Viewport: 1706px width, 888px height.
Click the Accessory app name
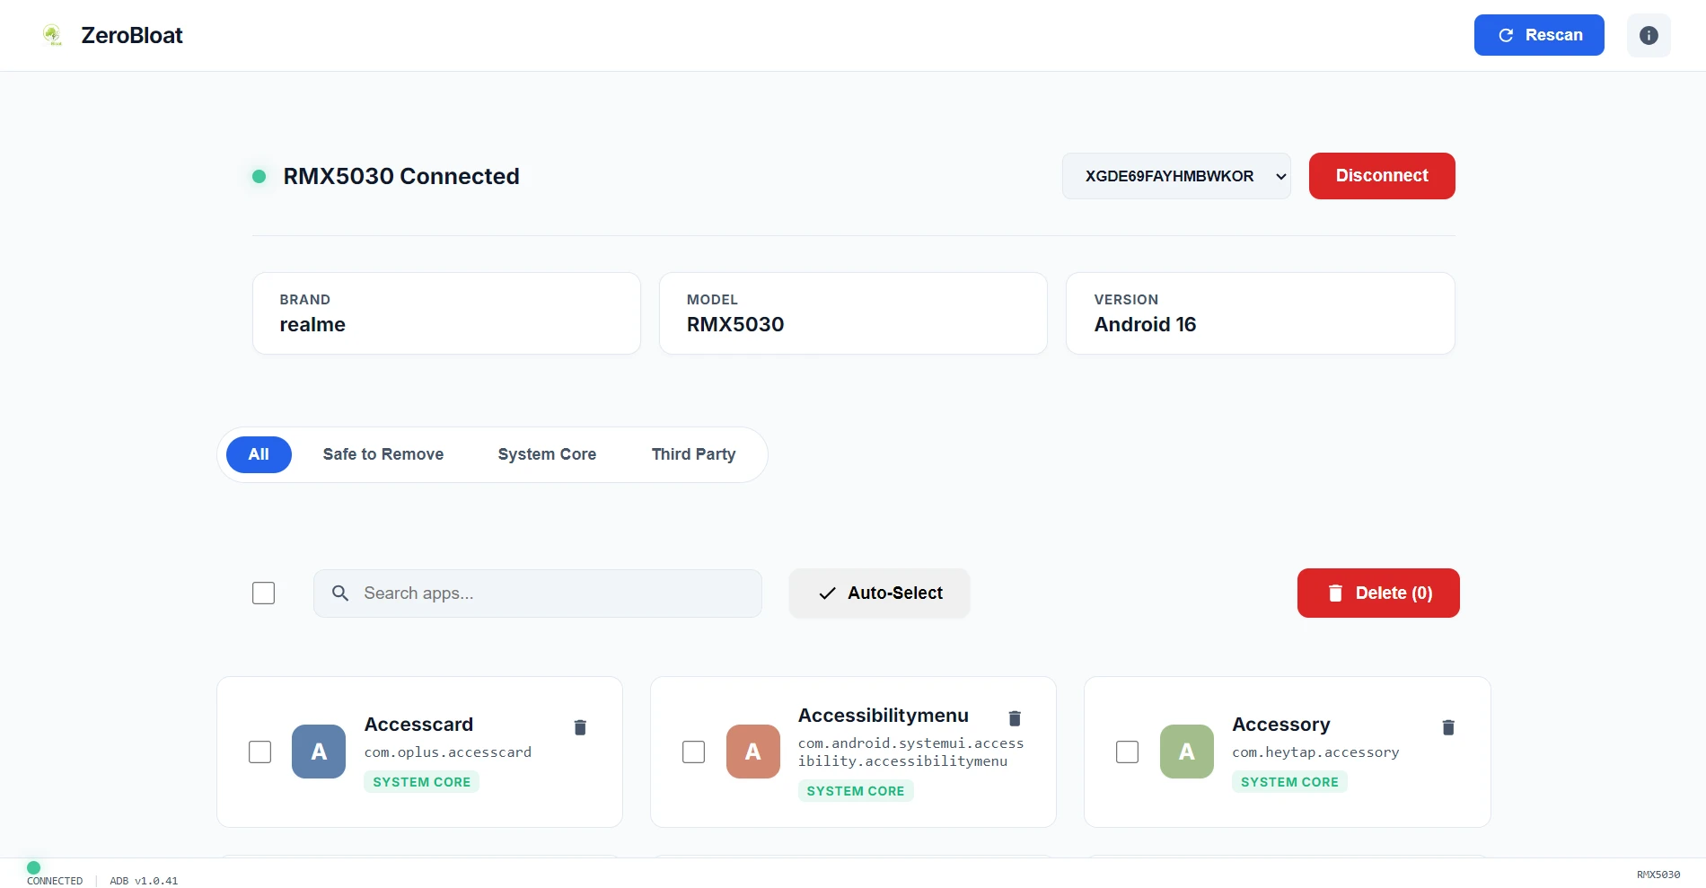point(1280,725)
